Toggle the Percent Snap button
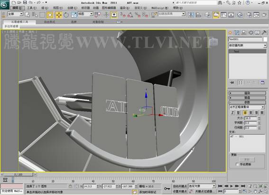This screenshot has height=195, width=269. [x=138, y=15]
